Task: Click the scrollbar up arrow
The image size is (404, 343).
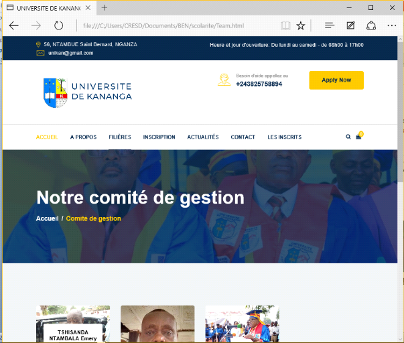Action: click(401, 39)
